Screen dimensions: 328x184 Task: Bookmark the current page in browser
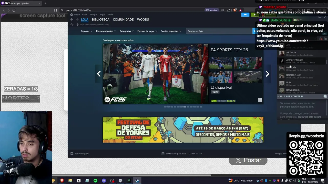click(55, 10)
